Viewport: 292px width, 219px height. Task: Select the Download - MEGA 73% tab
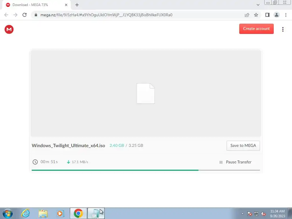click(36, 5)
